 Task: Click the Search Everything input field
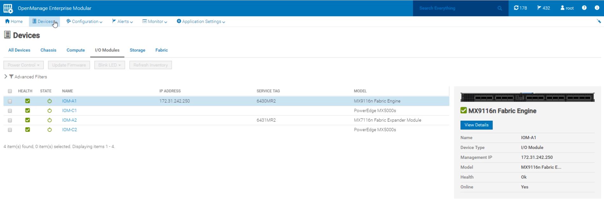[x=455, y=8]
